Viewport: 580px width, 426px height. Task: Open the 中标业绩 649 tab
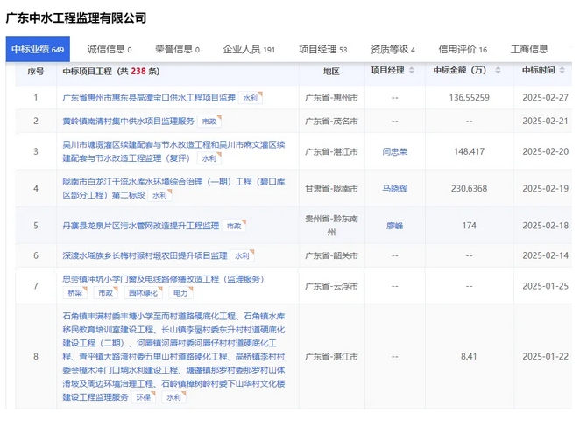pos(38,49)
